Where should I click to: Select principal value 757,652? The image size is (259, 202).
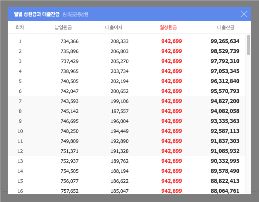(70, 191)
